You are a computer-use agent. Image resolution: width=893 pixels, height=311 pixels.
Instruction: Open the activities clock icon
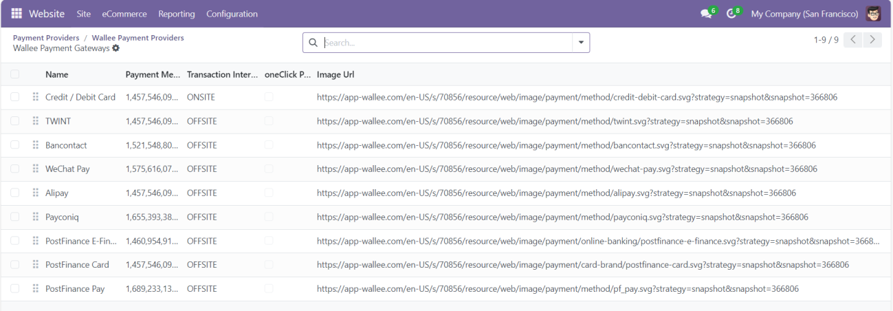coord(731,14)
